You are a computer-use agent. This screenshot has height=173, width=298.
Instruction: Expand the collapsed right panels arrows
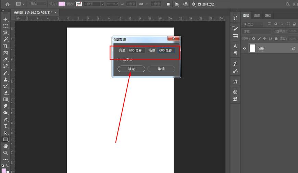point(237,10)
